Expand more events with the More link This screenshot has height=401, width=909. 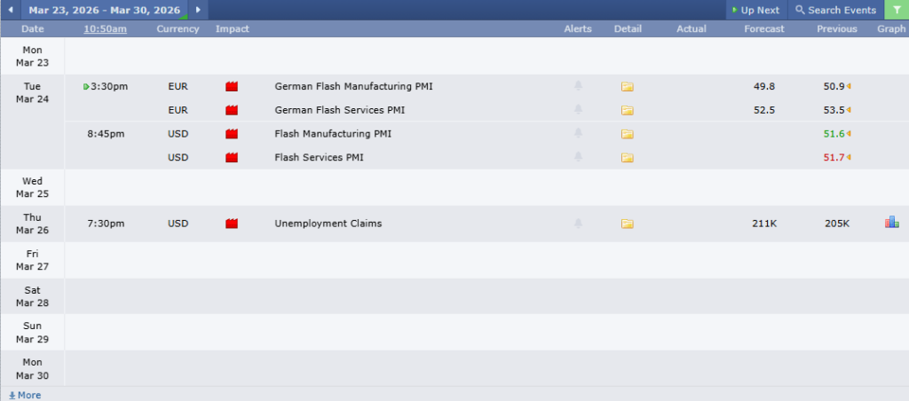click(25, 395)
